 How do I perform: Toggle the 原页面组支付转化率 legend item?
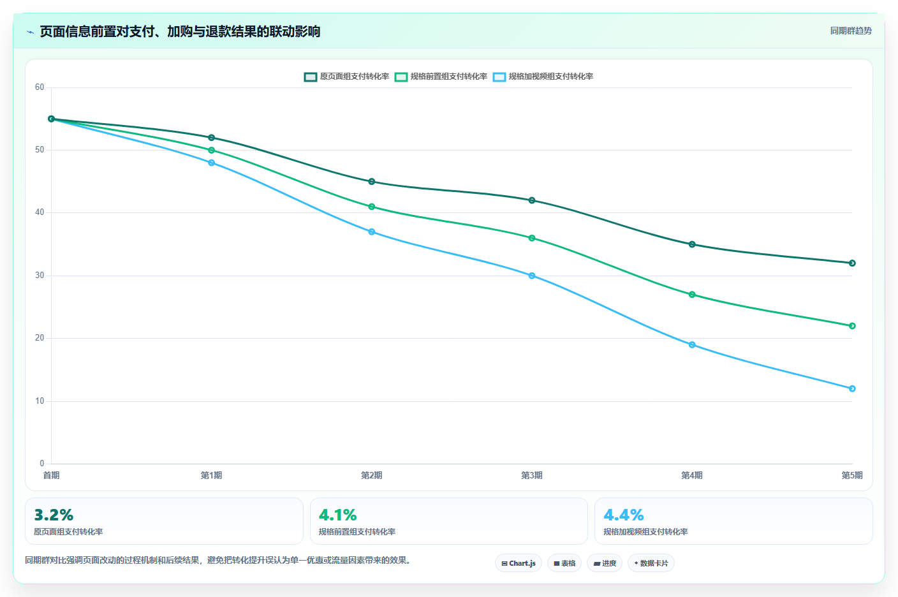[347, 77]
